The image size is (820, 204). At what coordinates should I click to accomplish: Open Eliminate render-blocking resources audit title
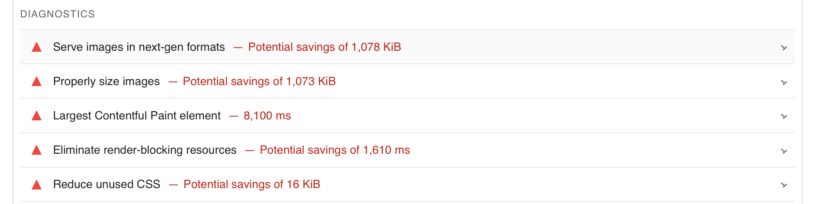tap(145, 150)
